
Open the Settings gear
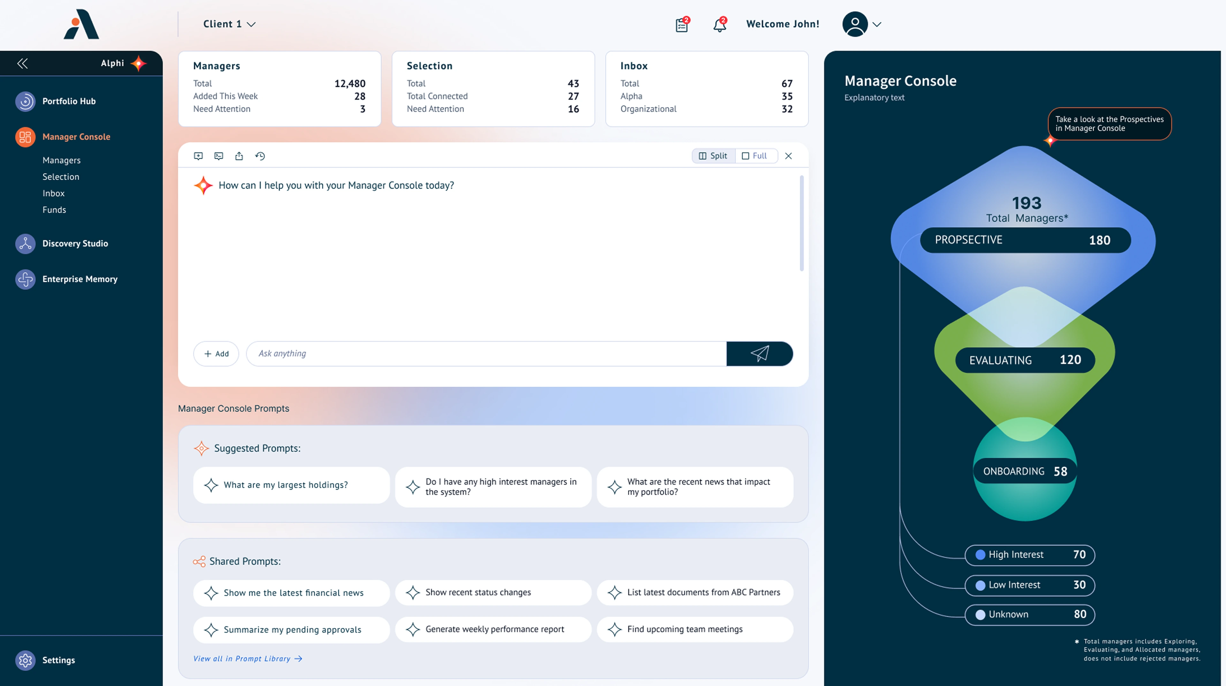(25, 660)
